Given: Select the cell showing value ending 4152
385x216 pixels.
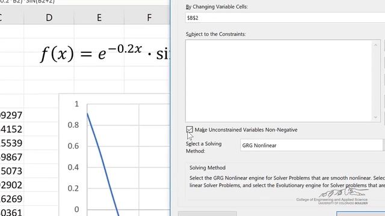Looking at the screenshot, I should pyautogui.click(x=12, y=129).
